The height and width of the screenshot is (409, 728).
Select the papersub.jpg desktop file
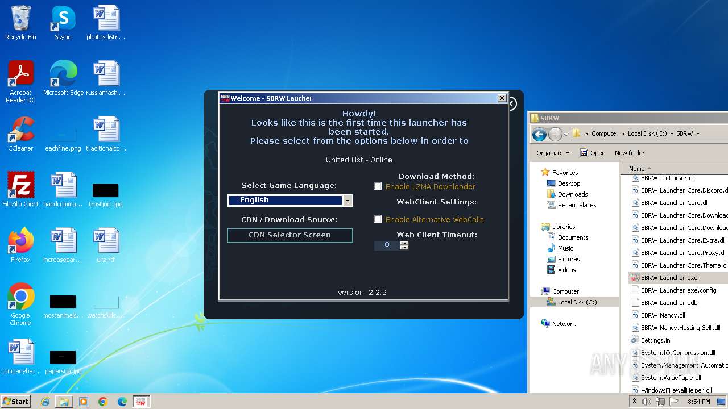[x=63, y=362]
